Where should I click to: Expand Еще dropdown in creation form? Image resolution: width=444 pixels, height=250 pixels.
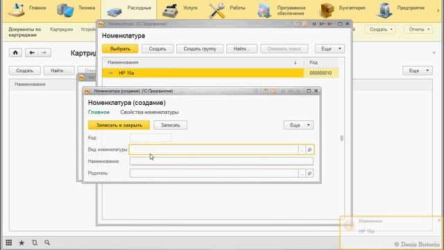[x=298, y=125]
